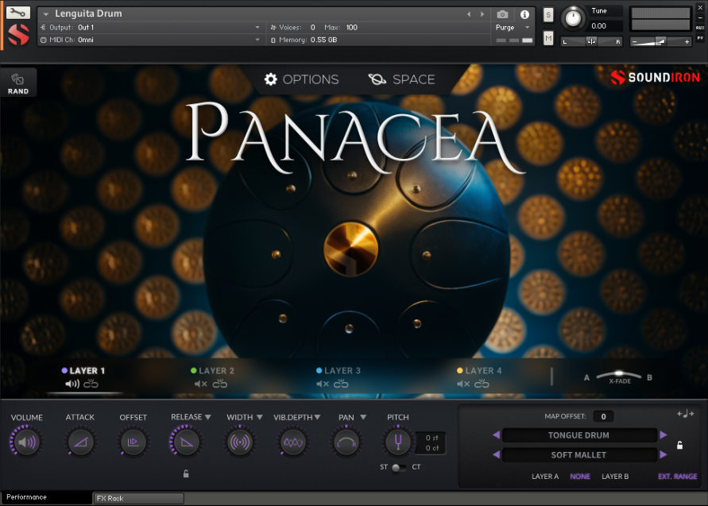Click the wrench icon in the Kontakt header
The height and width of the screenshot is (506, 708).
(19, 11)
